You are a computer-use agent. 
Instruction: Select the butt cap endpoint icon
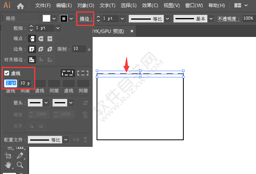(x=32, y=39)
